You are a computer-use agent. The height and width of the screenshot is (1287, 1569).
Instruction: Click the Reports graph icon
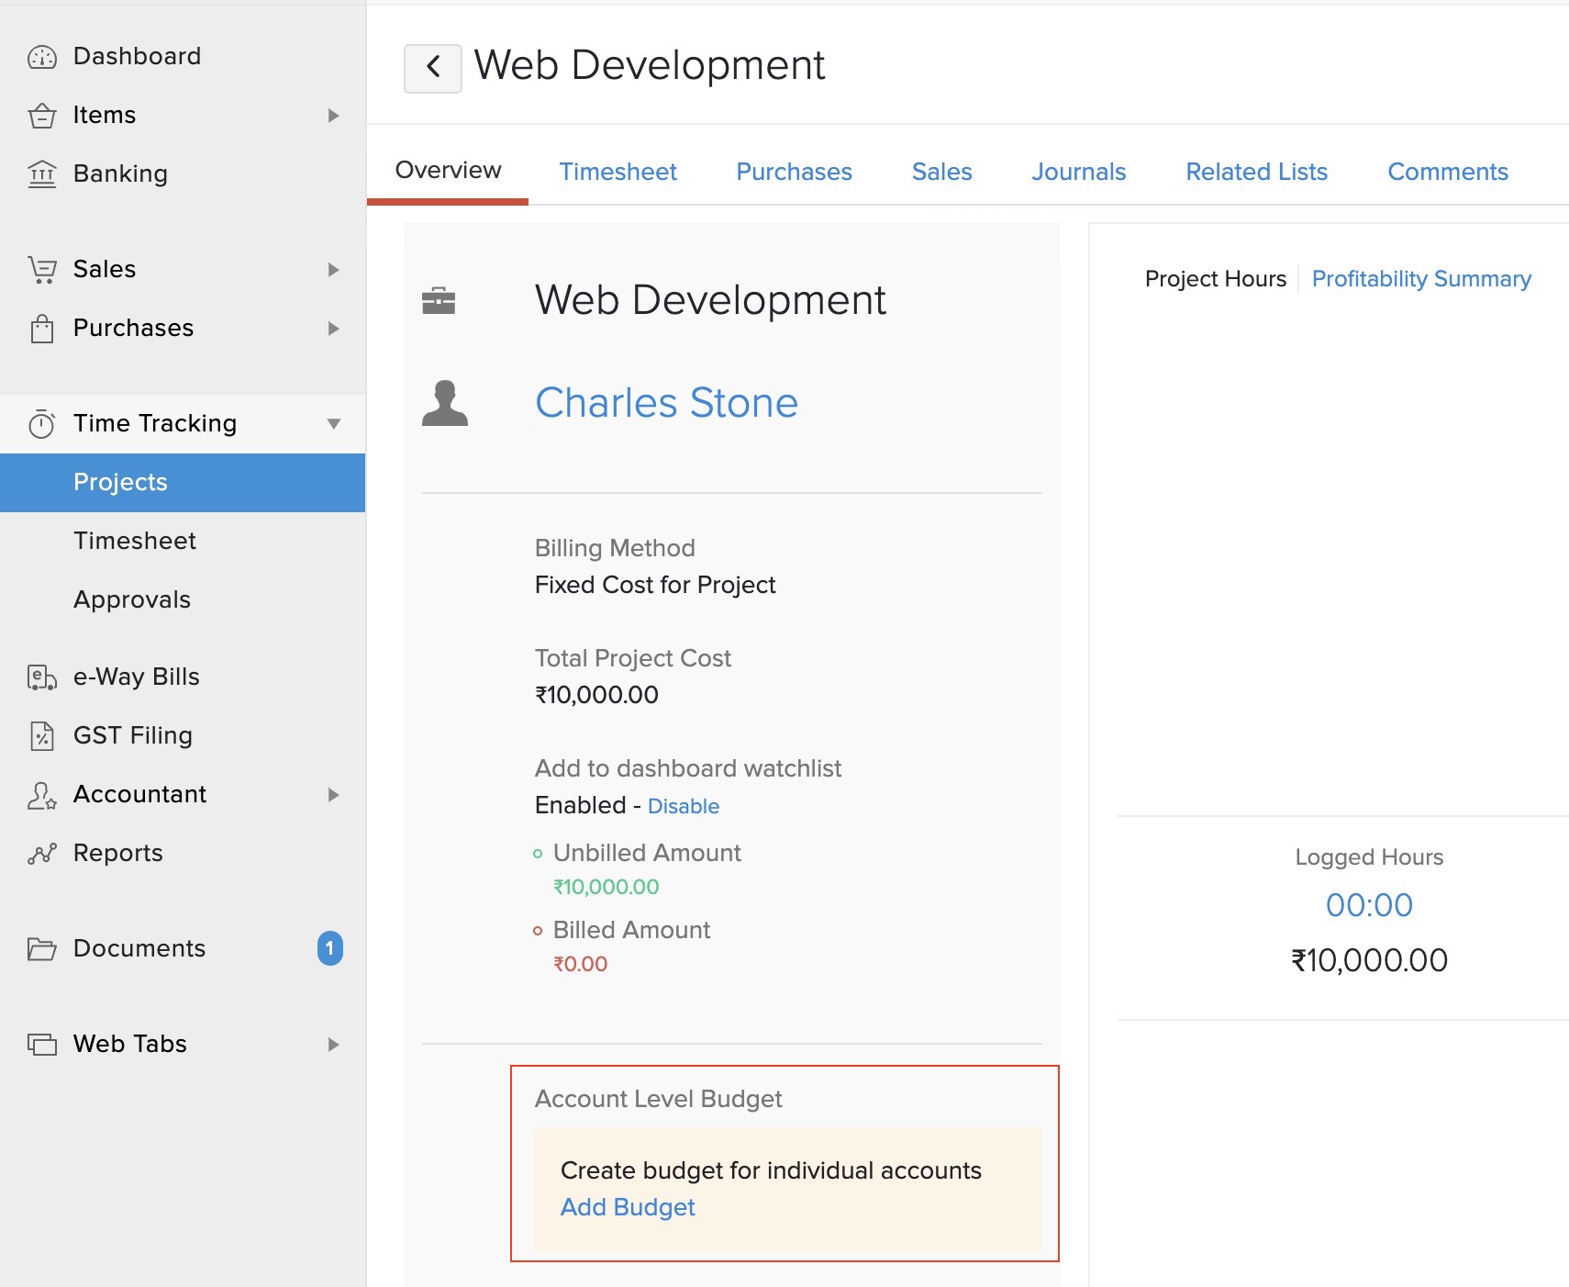point(42,854)
